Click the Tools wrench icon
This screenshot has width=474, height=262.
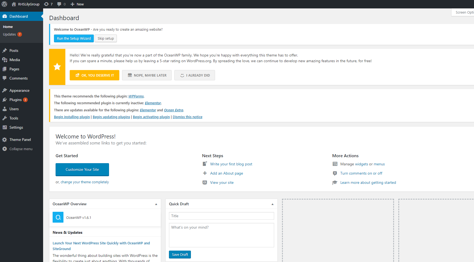click(x=5, y=118)
